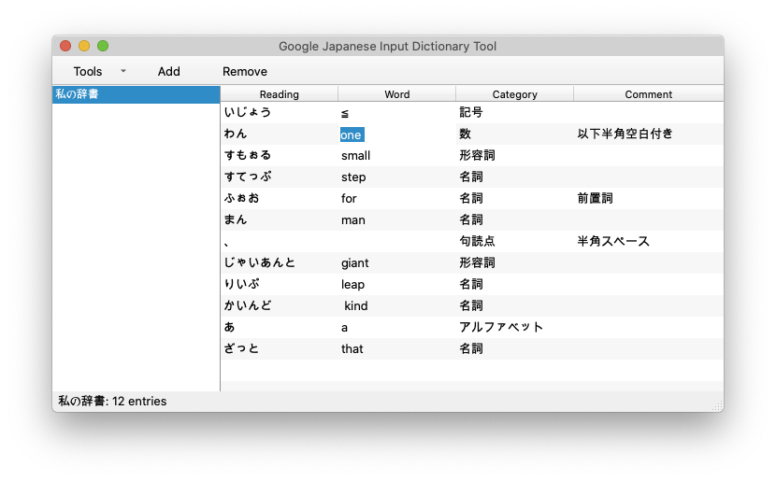Open category cell 形容詞 for 'small'
The width and height of the screenshot is (776, 481).
click(477, 156)
